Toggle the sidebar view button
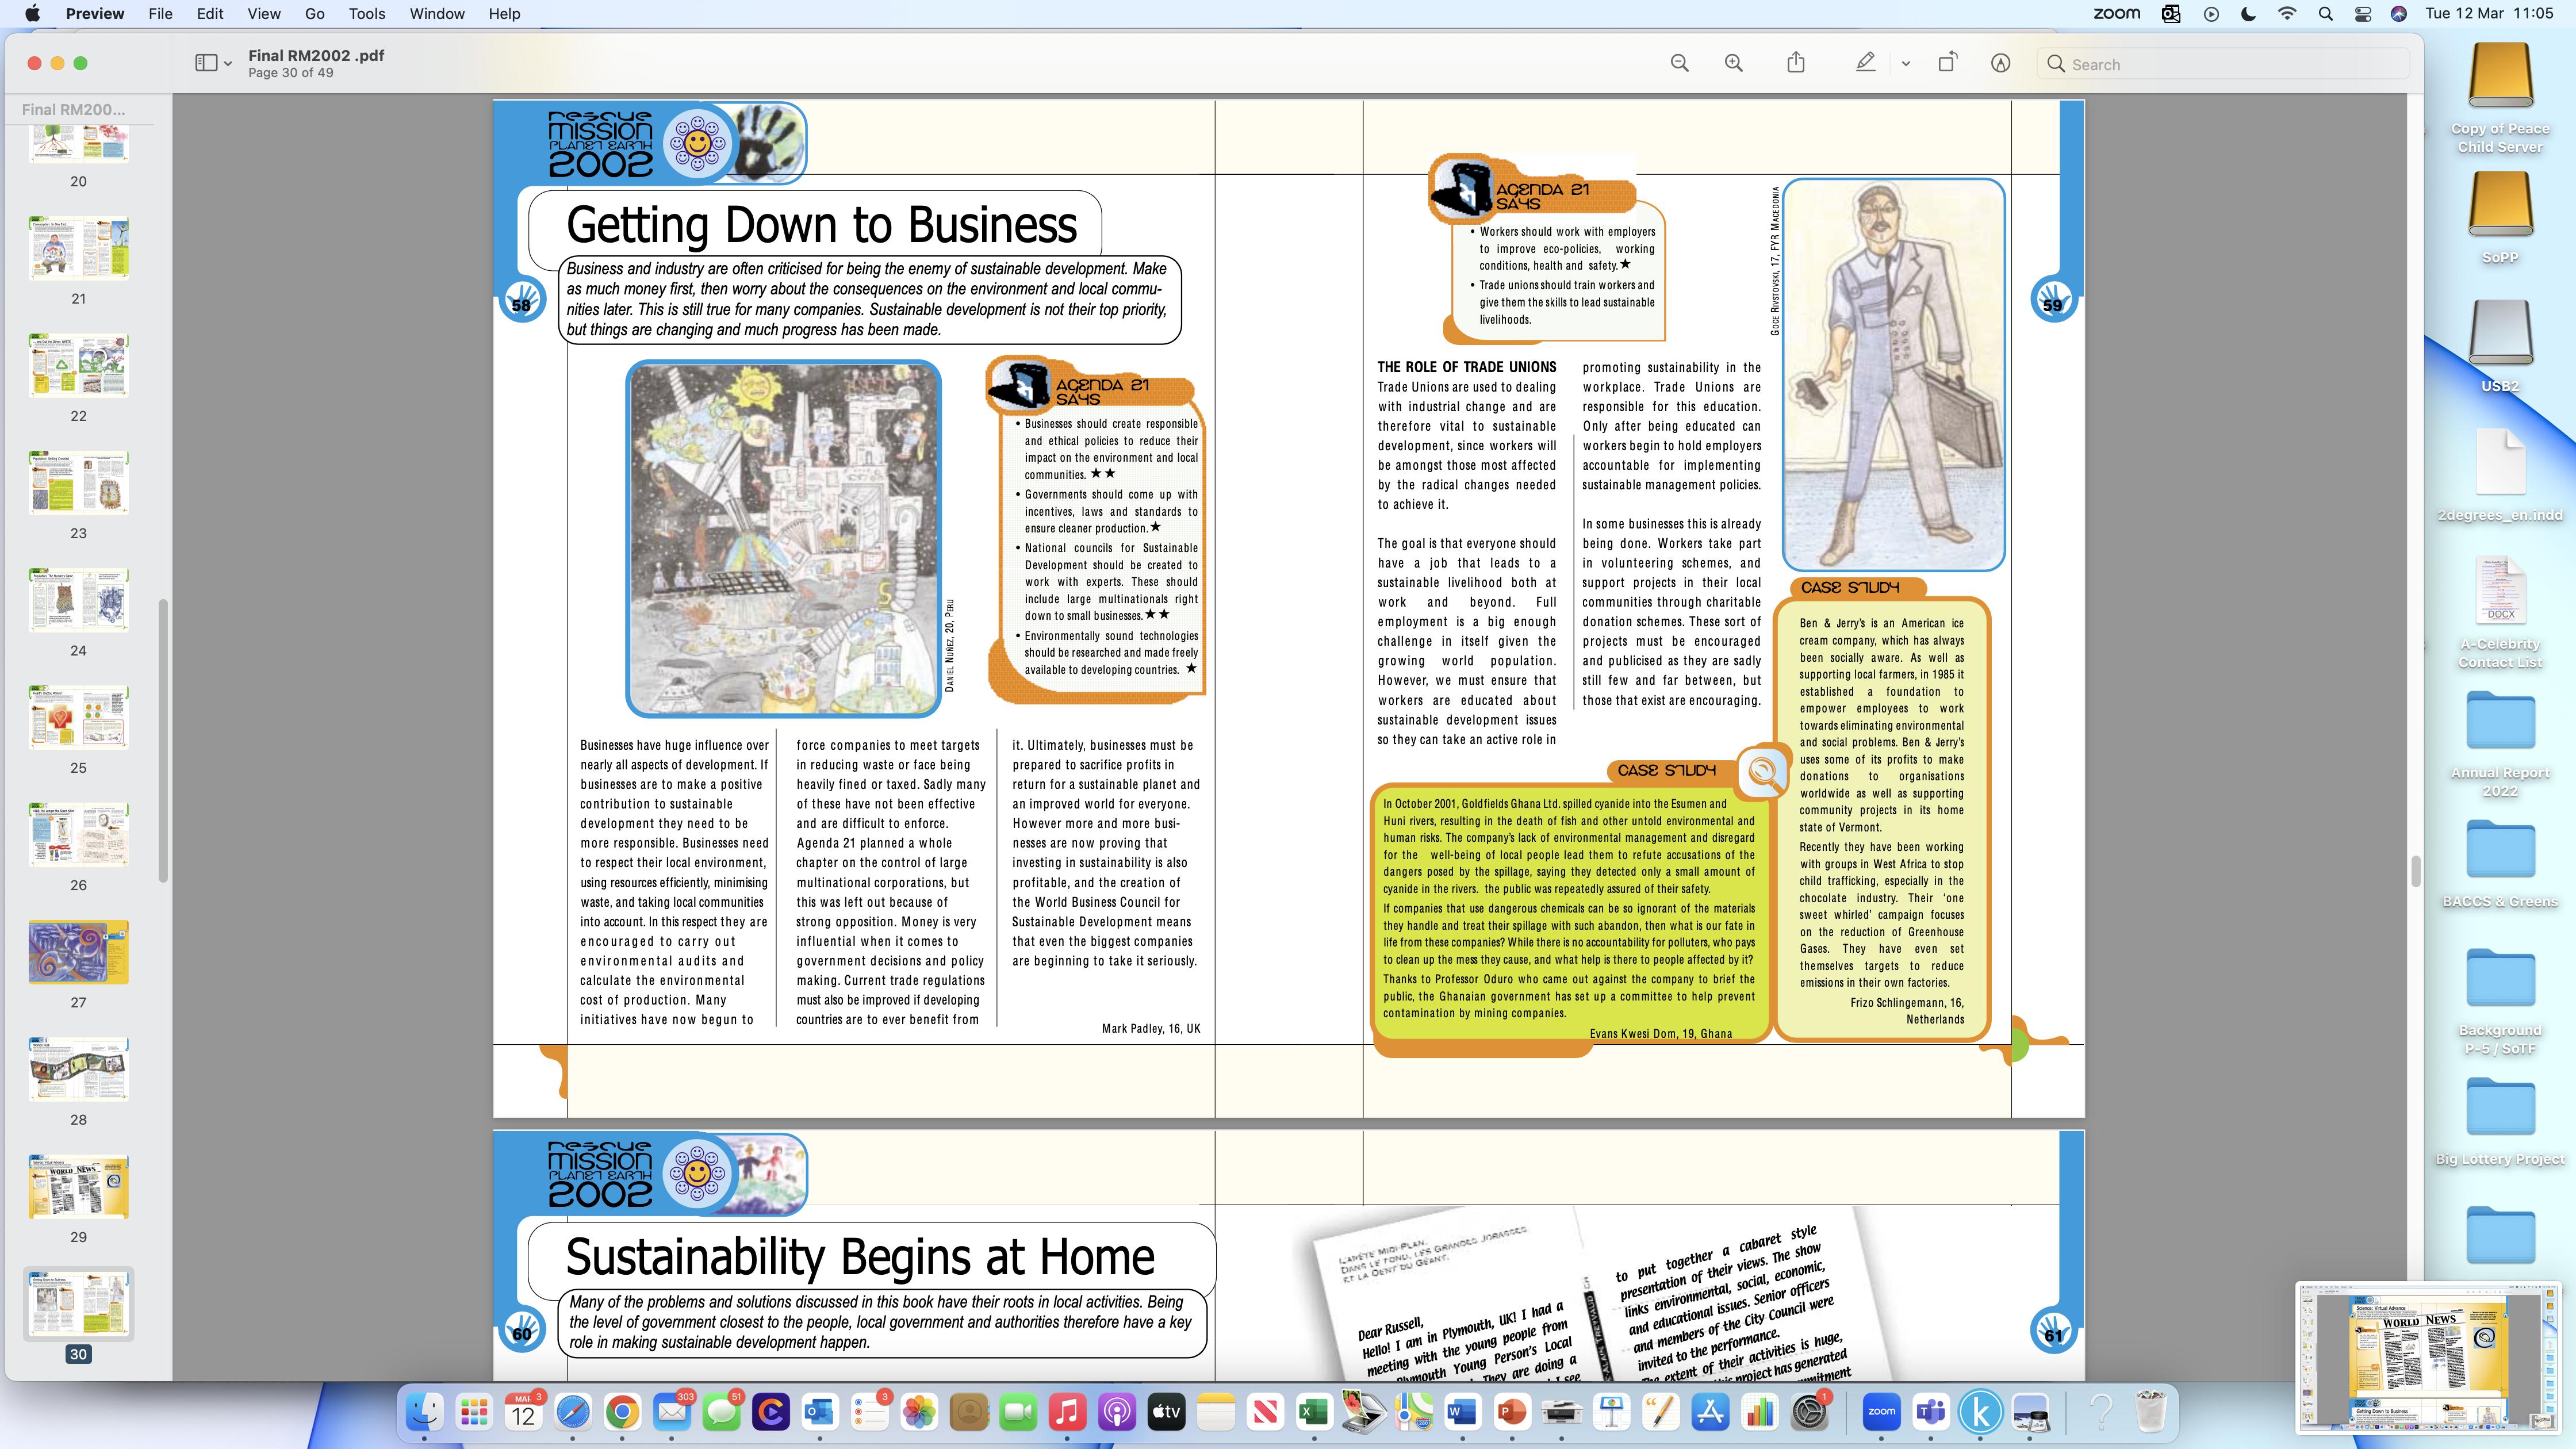The width and height of the screenshot is (2576, 1449). pyautogui.click(x=206, y=63)
